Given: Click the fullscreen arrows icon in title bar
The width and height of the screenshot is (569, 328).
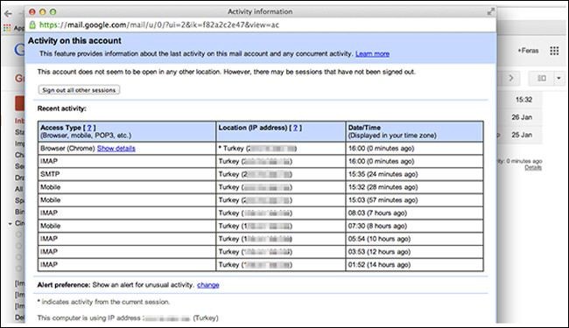Looking at the screenshot, I should [490, 11].
